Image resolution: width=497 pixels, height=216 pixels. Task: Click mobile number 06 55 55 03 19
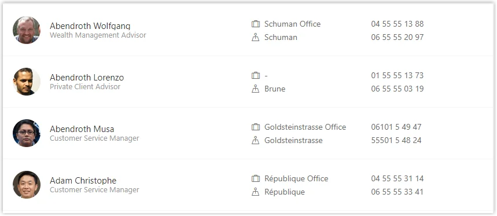(397, 89)
